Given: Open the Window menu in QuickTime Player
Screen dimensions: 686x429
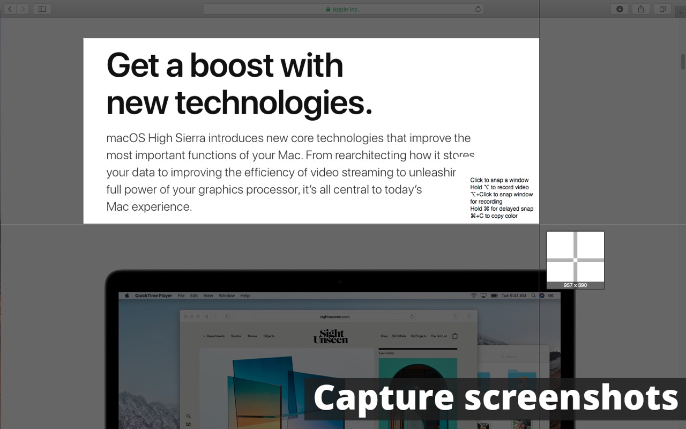Looking at the screenshot, I should [227, 295].
